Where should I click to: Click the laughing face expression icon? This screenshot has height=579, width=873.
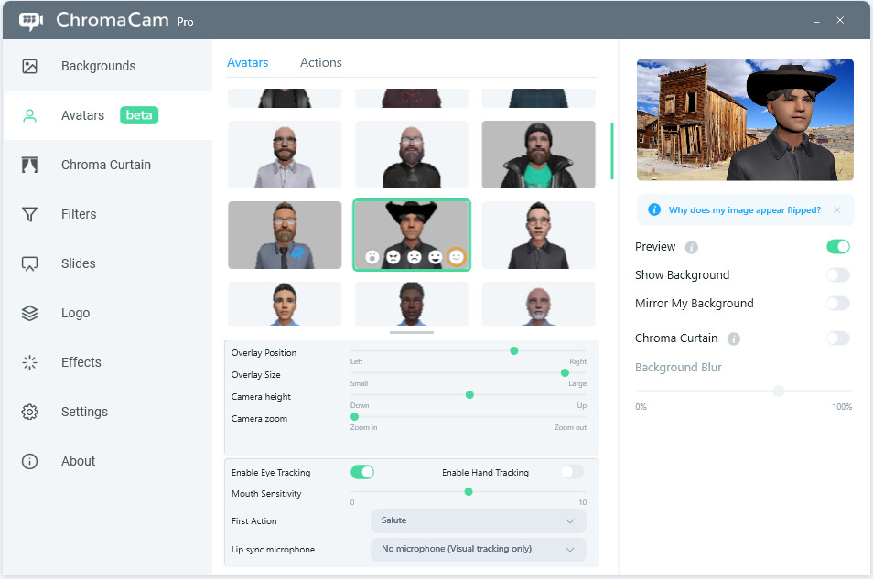[436, 256]
